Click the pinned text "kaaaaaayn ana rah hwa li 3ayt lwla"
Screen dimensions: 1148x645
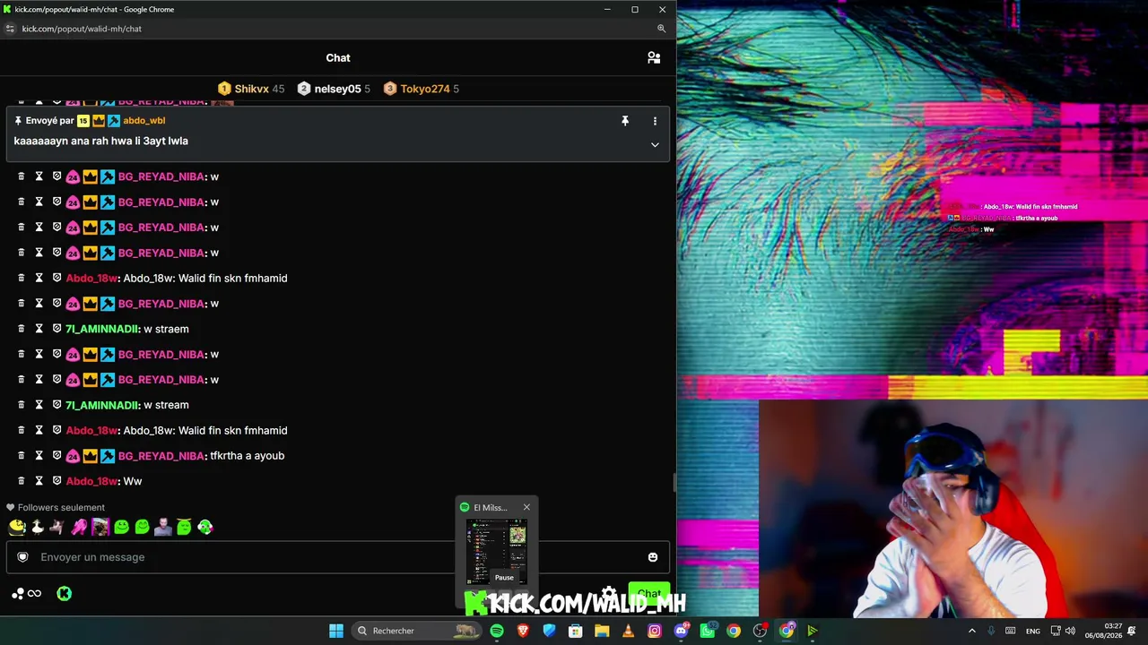coord(100,141)
